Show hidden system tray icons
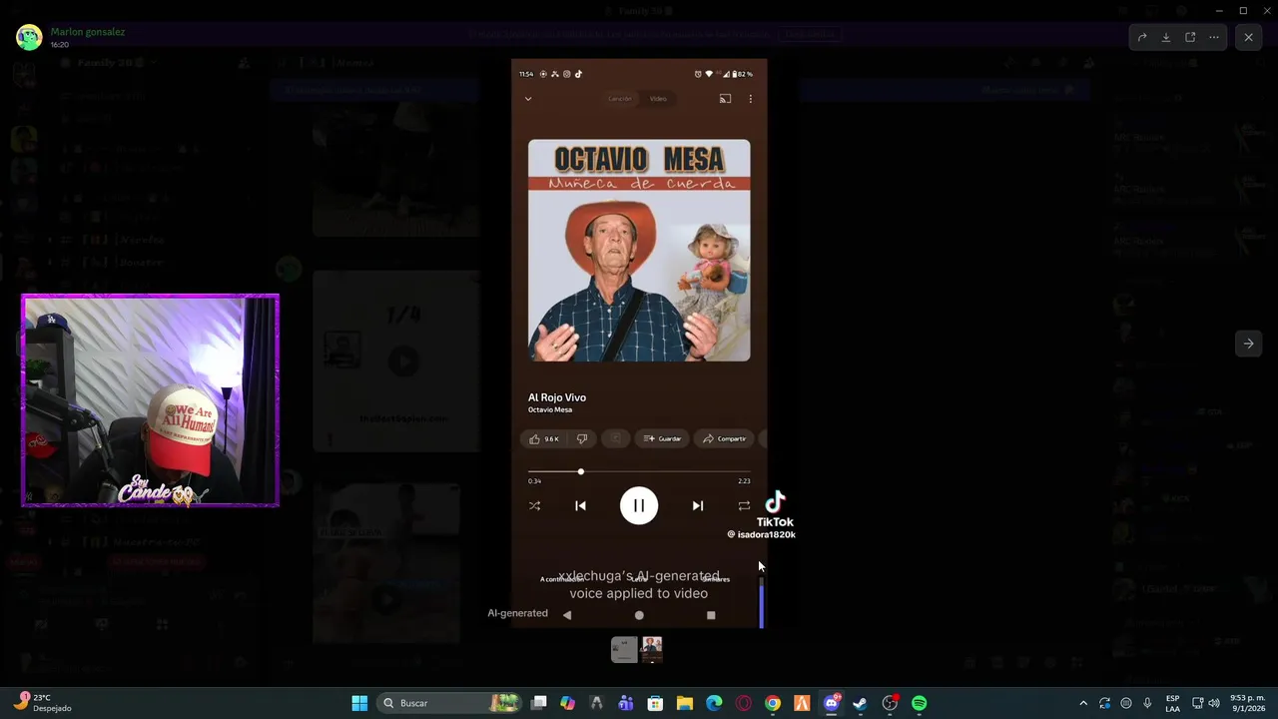This screenshot has width=1278, height=719. click(x=1083, y=703)
